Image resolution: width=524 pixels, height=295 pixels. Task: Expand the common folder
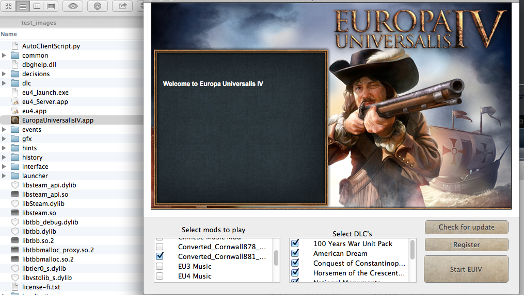pyautogui.click(x=5, y=55)
